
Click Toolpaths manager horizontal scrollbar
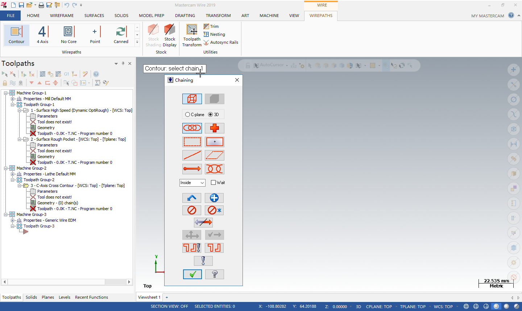(x=67, y=282)
